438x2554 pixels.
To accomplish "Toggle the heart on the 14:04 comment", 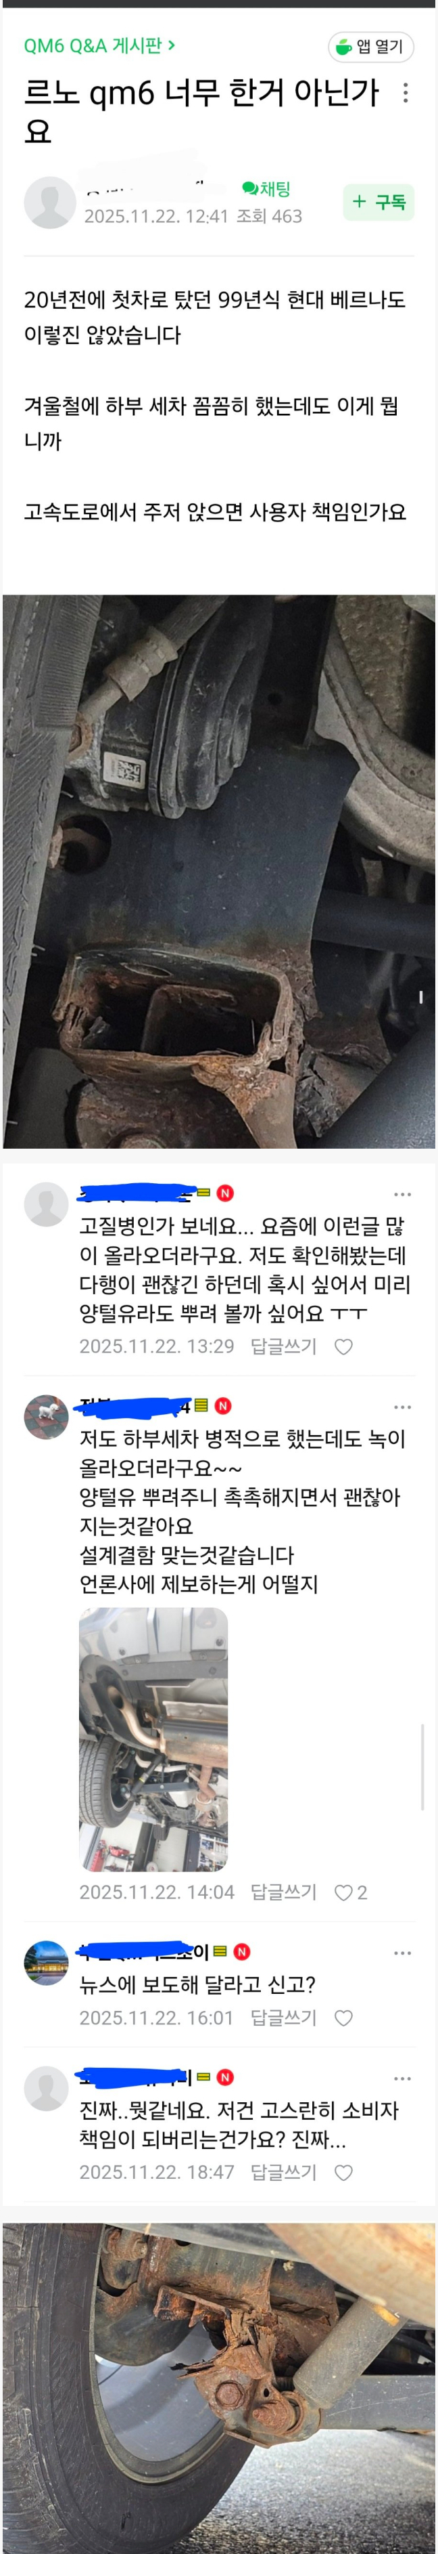I will point(349,1893).
